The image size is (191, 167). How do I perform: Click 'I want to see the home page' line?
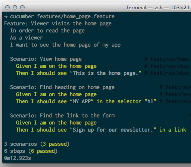(x=65, y=45)
